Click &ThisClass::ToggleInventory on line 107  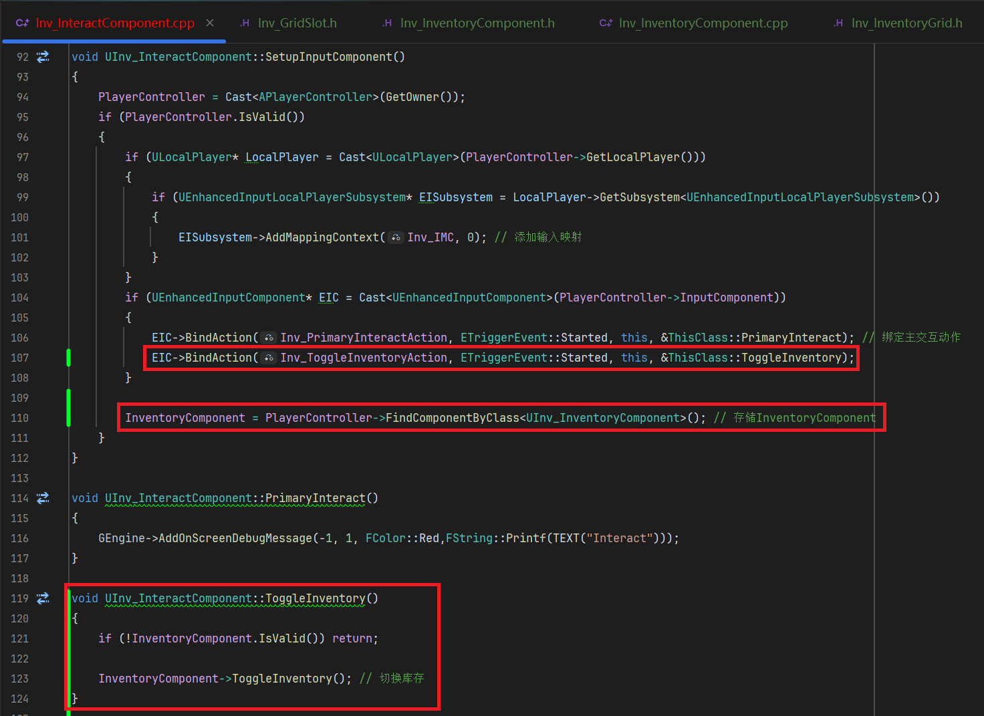(751, 358)
